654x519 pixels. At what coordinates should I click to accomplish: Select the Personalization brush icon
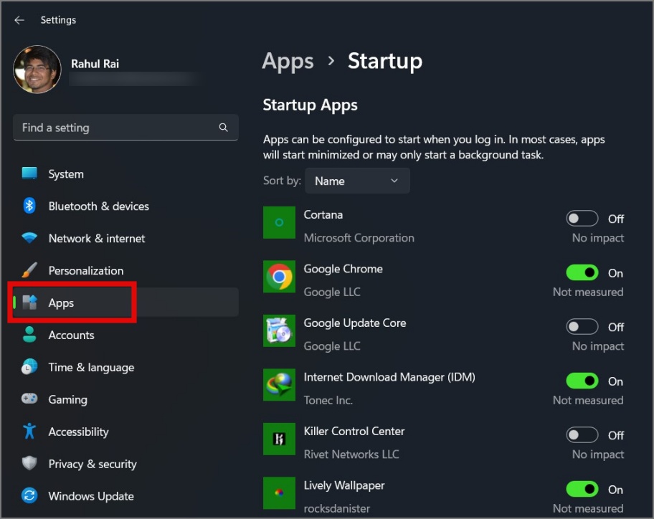pos(29,270)
